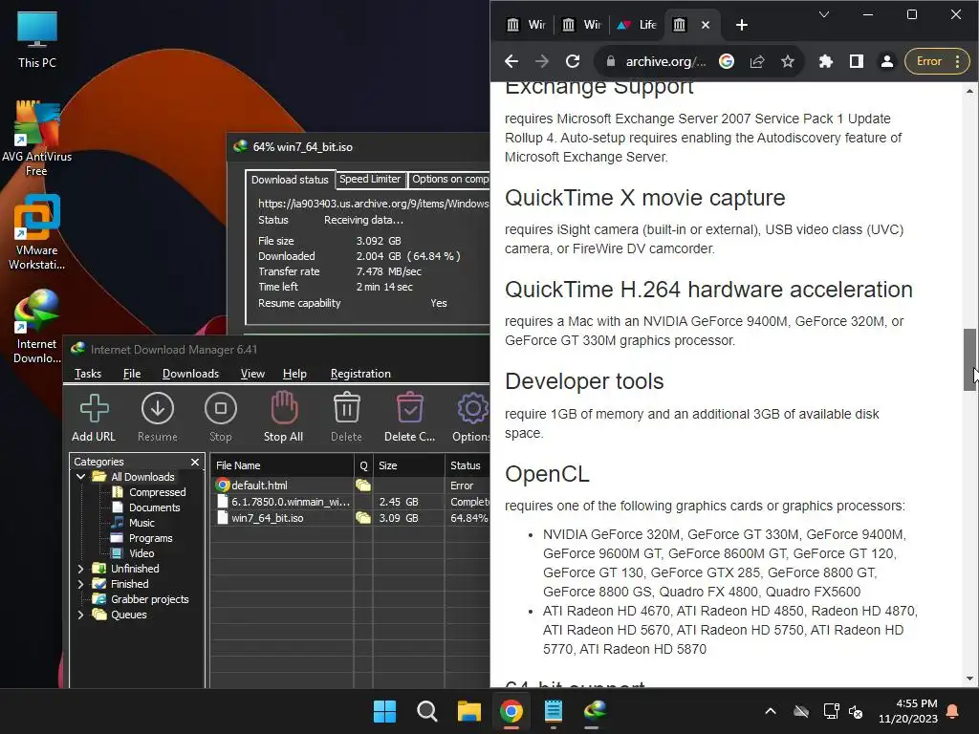Viewport: 979px width, 734px height.
Task: Click the Stop icon in IDM
Action: [221, 409]
